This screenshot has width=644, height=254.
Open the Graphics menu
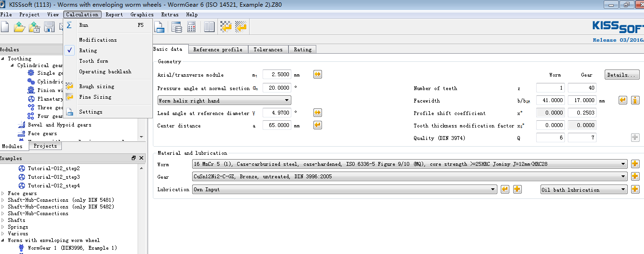pos(142,14)
